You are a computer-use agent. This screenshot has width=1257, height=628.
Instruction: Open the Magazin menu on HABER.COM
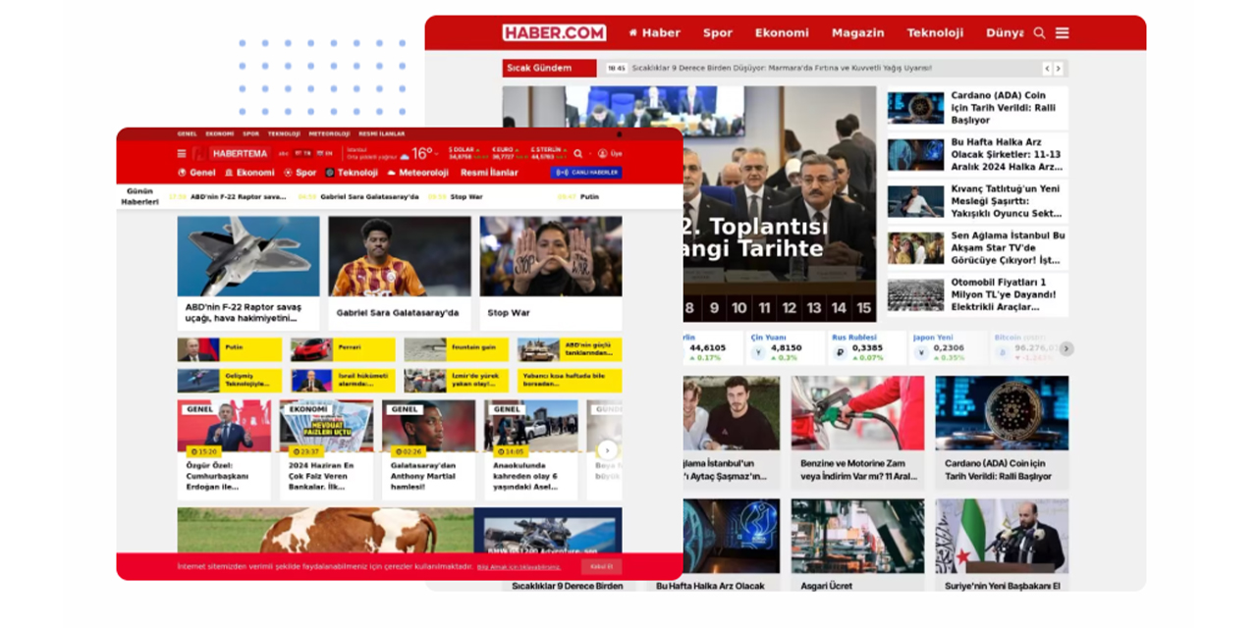pos(857,32)
